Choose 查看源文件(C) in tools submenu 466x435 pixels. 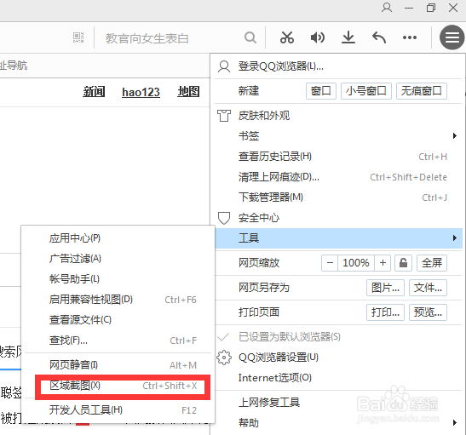[118, 320]
